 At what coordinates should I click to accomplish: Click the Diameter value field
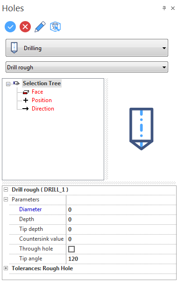click(x=121, y=209)
